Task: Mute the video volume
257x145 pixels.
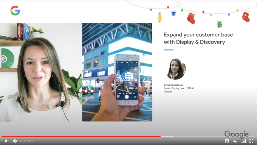Action: tap(15, 141)
